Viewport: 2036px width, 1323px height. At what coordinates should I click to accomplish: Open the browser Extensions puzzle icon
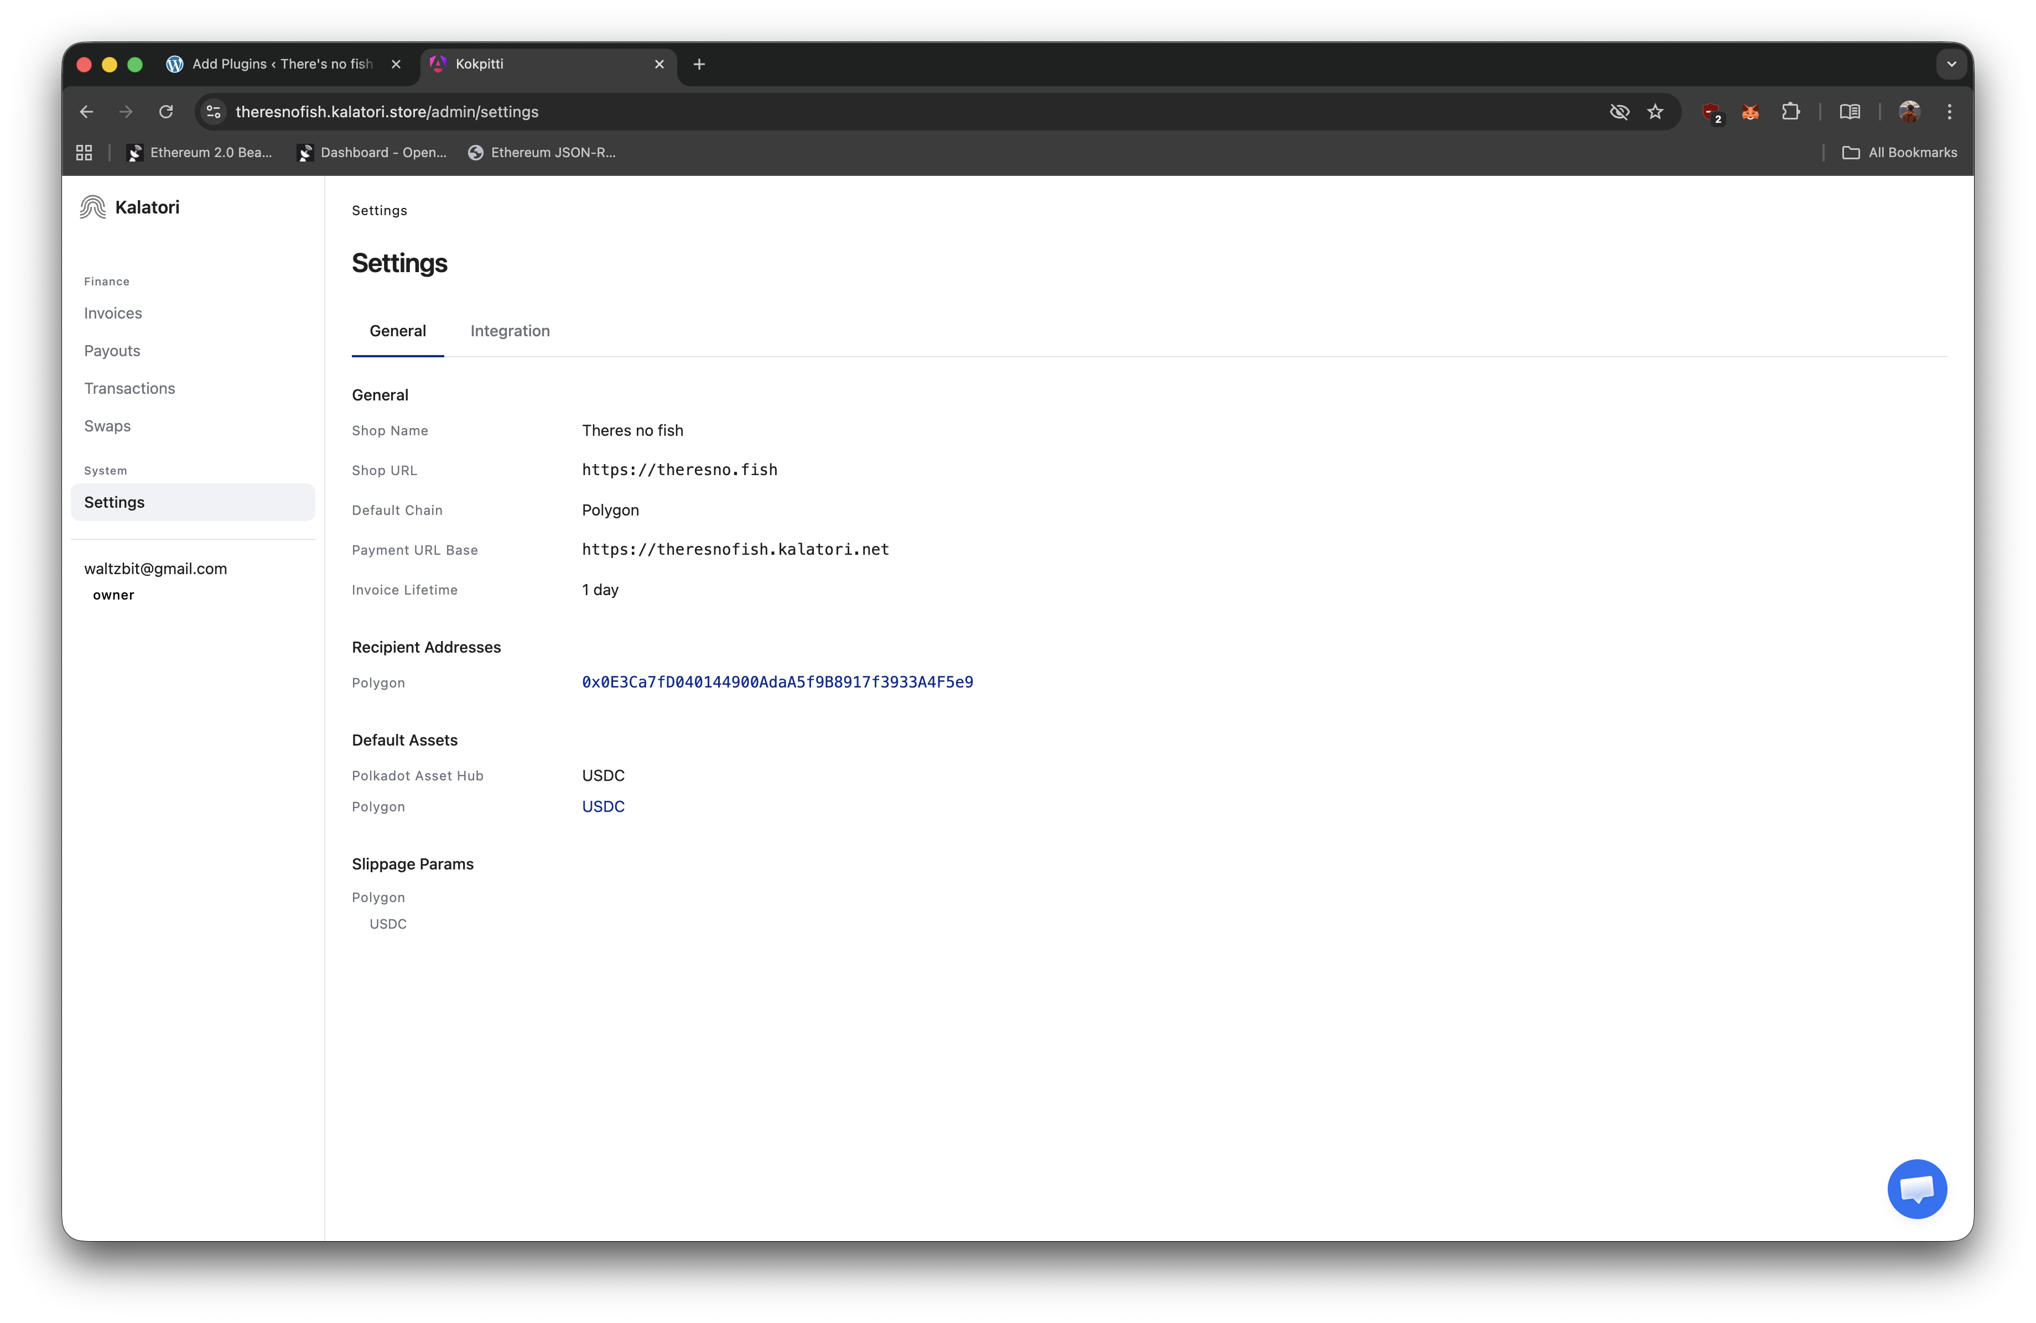click(1790, 112)
